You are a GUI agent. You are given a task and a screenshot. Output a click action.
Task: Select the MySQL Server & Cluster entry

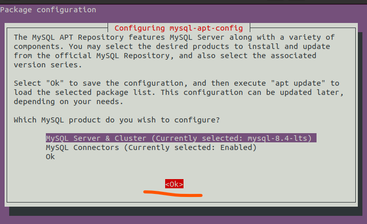(x=181, y=138)
